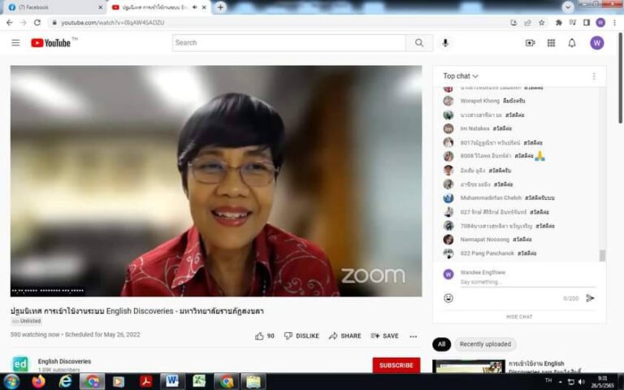Open more actions ellipsis beside Save
This screenshot has height=390, width=624.
pyautogui.click(x=413, y=336)
